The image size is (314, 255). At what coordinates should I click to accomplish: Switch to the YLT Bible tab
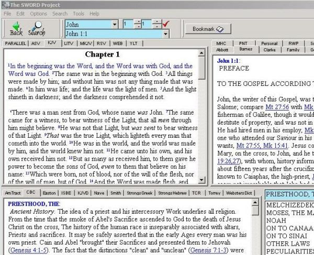point(133,43)
